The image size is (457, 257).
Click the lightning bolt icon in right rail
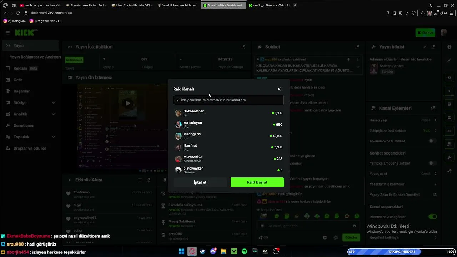[x=449, y=91]
